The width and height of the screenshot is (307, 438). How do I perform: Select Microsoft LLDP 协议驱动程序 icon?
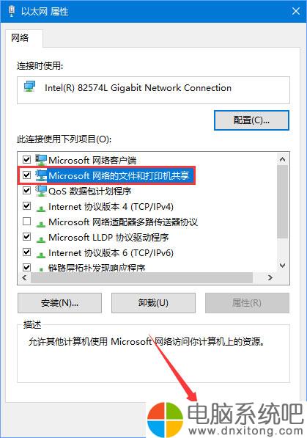(x=41, y=238)
